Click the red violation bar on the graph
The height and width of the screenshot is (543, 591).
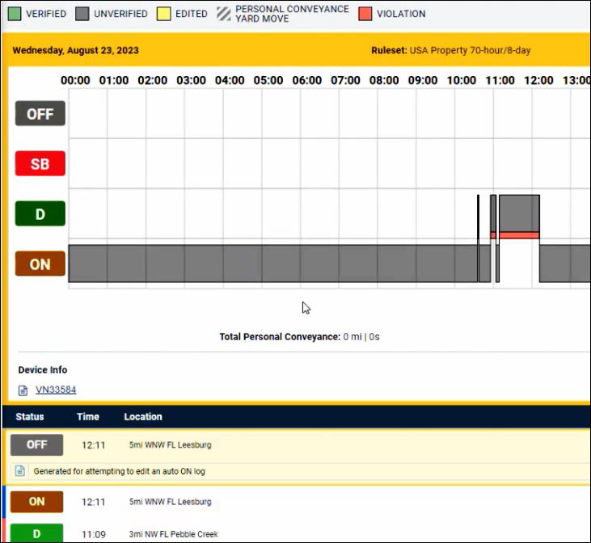518,235
